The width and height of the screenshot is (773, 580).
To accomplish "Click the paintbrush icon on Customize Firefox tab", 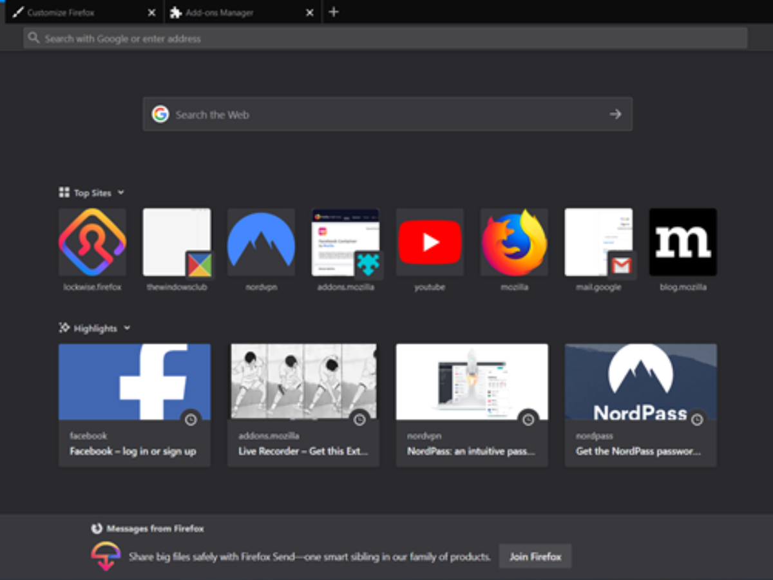I will point(18,12).
